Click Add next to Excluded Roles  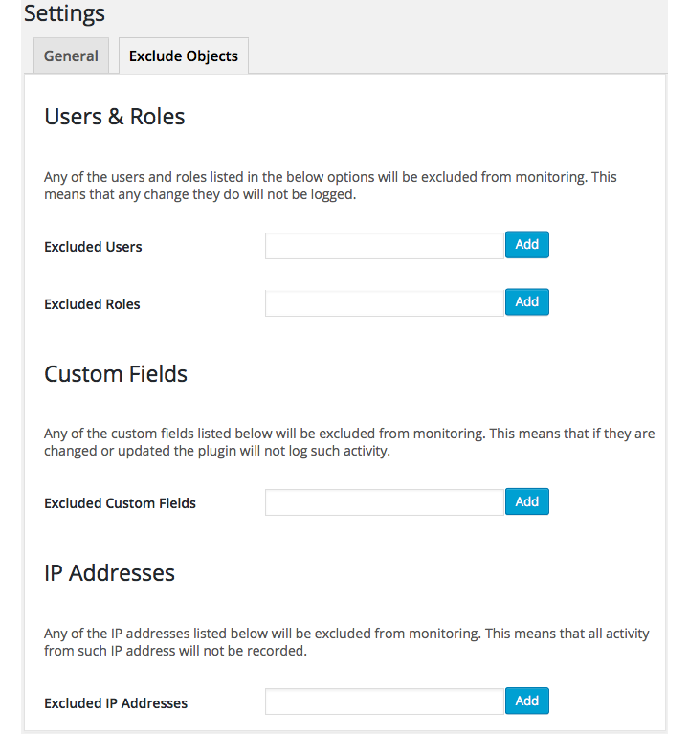527,302
